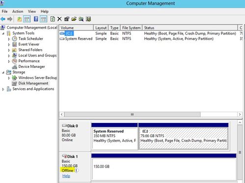
Task: Click the info icon next to Offline
Action: click(77, 171)
